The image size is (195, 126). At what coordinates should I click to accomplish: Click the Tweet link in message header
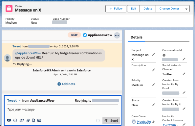click(x=16, y=46)
